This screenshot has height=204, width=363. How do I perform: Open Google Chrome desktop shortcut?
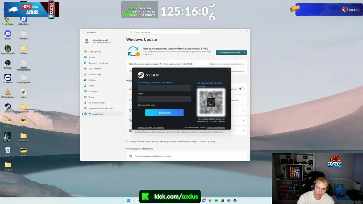click(8, 20)
